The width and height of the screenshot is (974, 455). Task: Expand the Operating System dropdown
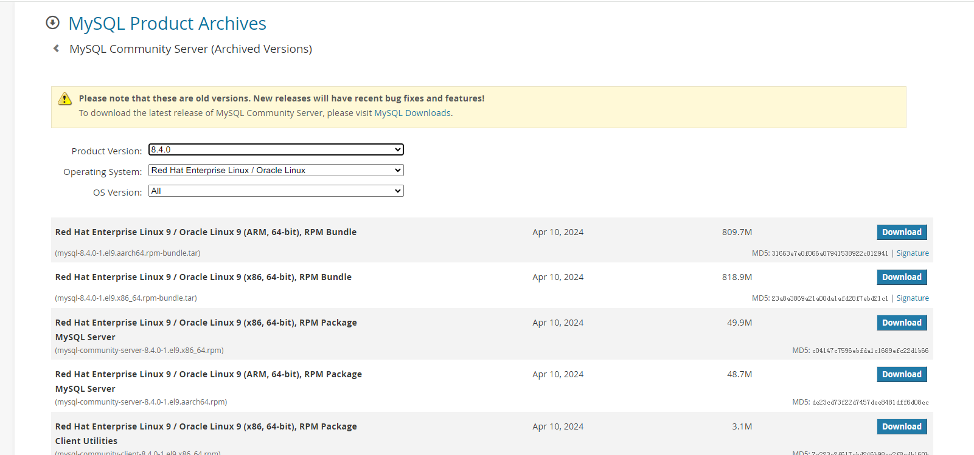(x=276, y=171)
